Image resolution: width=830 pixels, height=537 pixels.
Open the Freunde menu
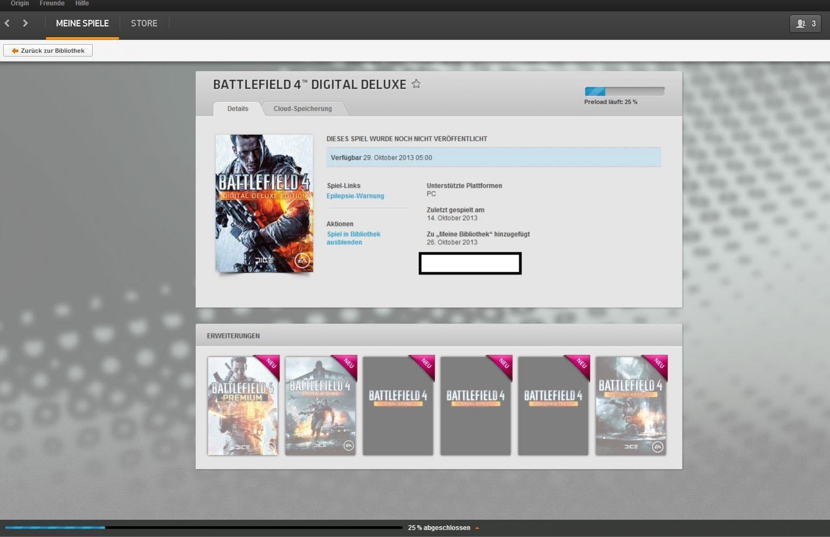52,3
